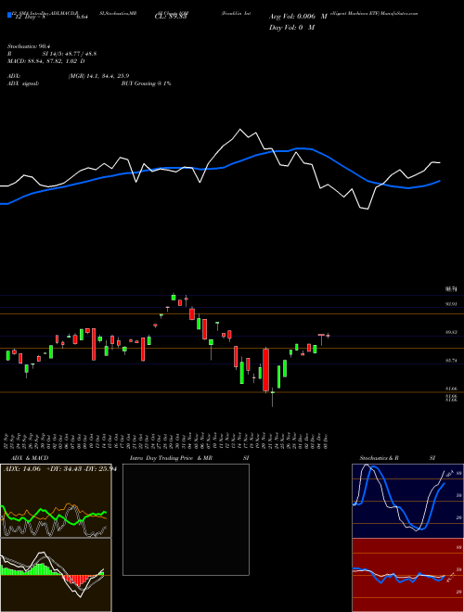
Task: Click the tall red candlestick before the low
Action: point(266,370)
